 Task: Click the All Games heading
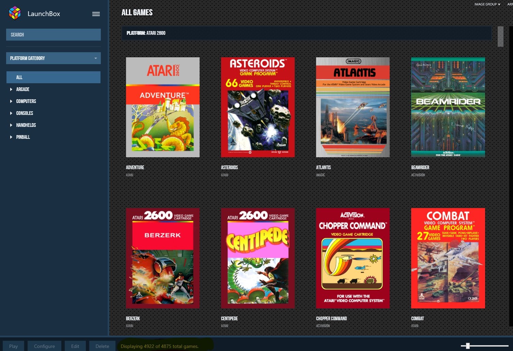(x=137, y=12)
